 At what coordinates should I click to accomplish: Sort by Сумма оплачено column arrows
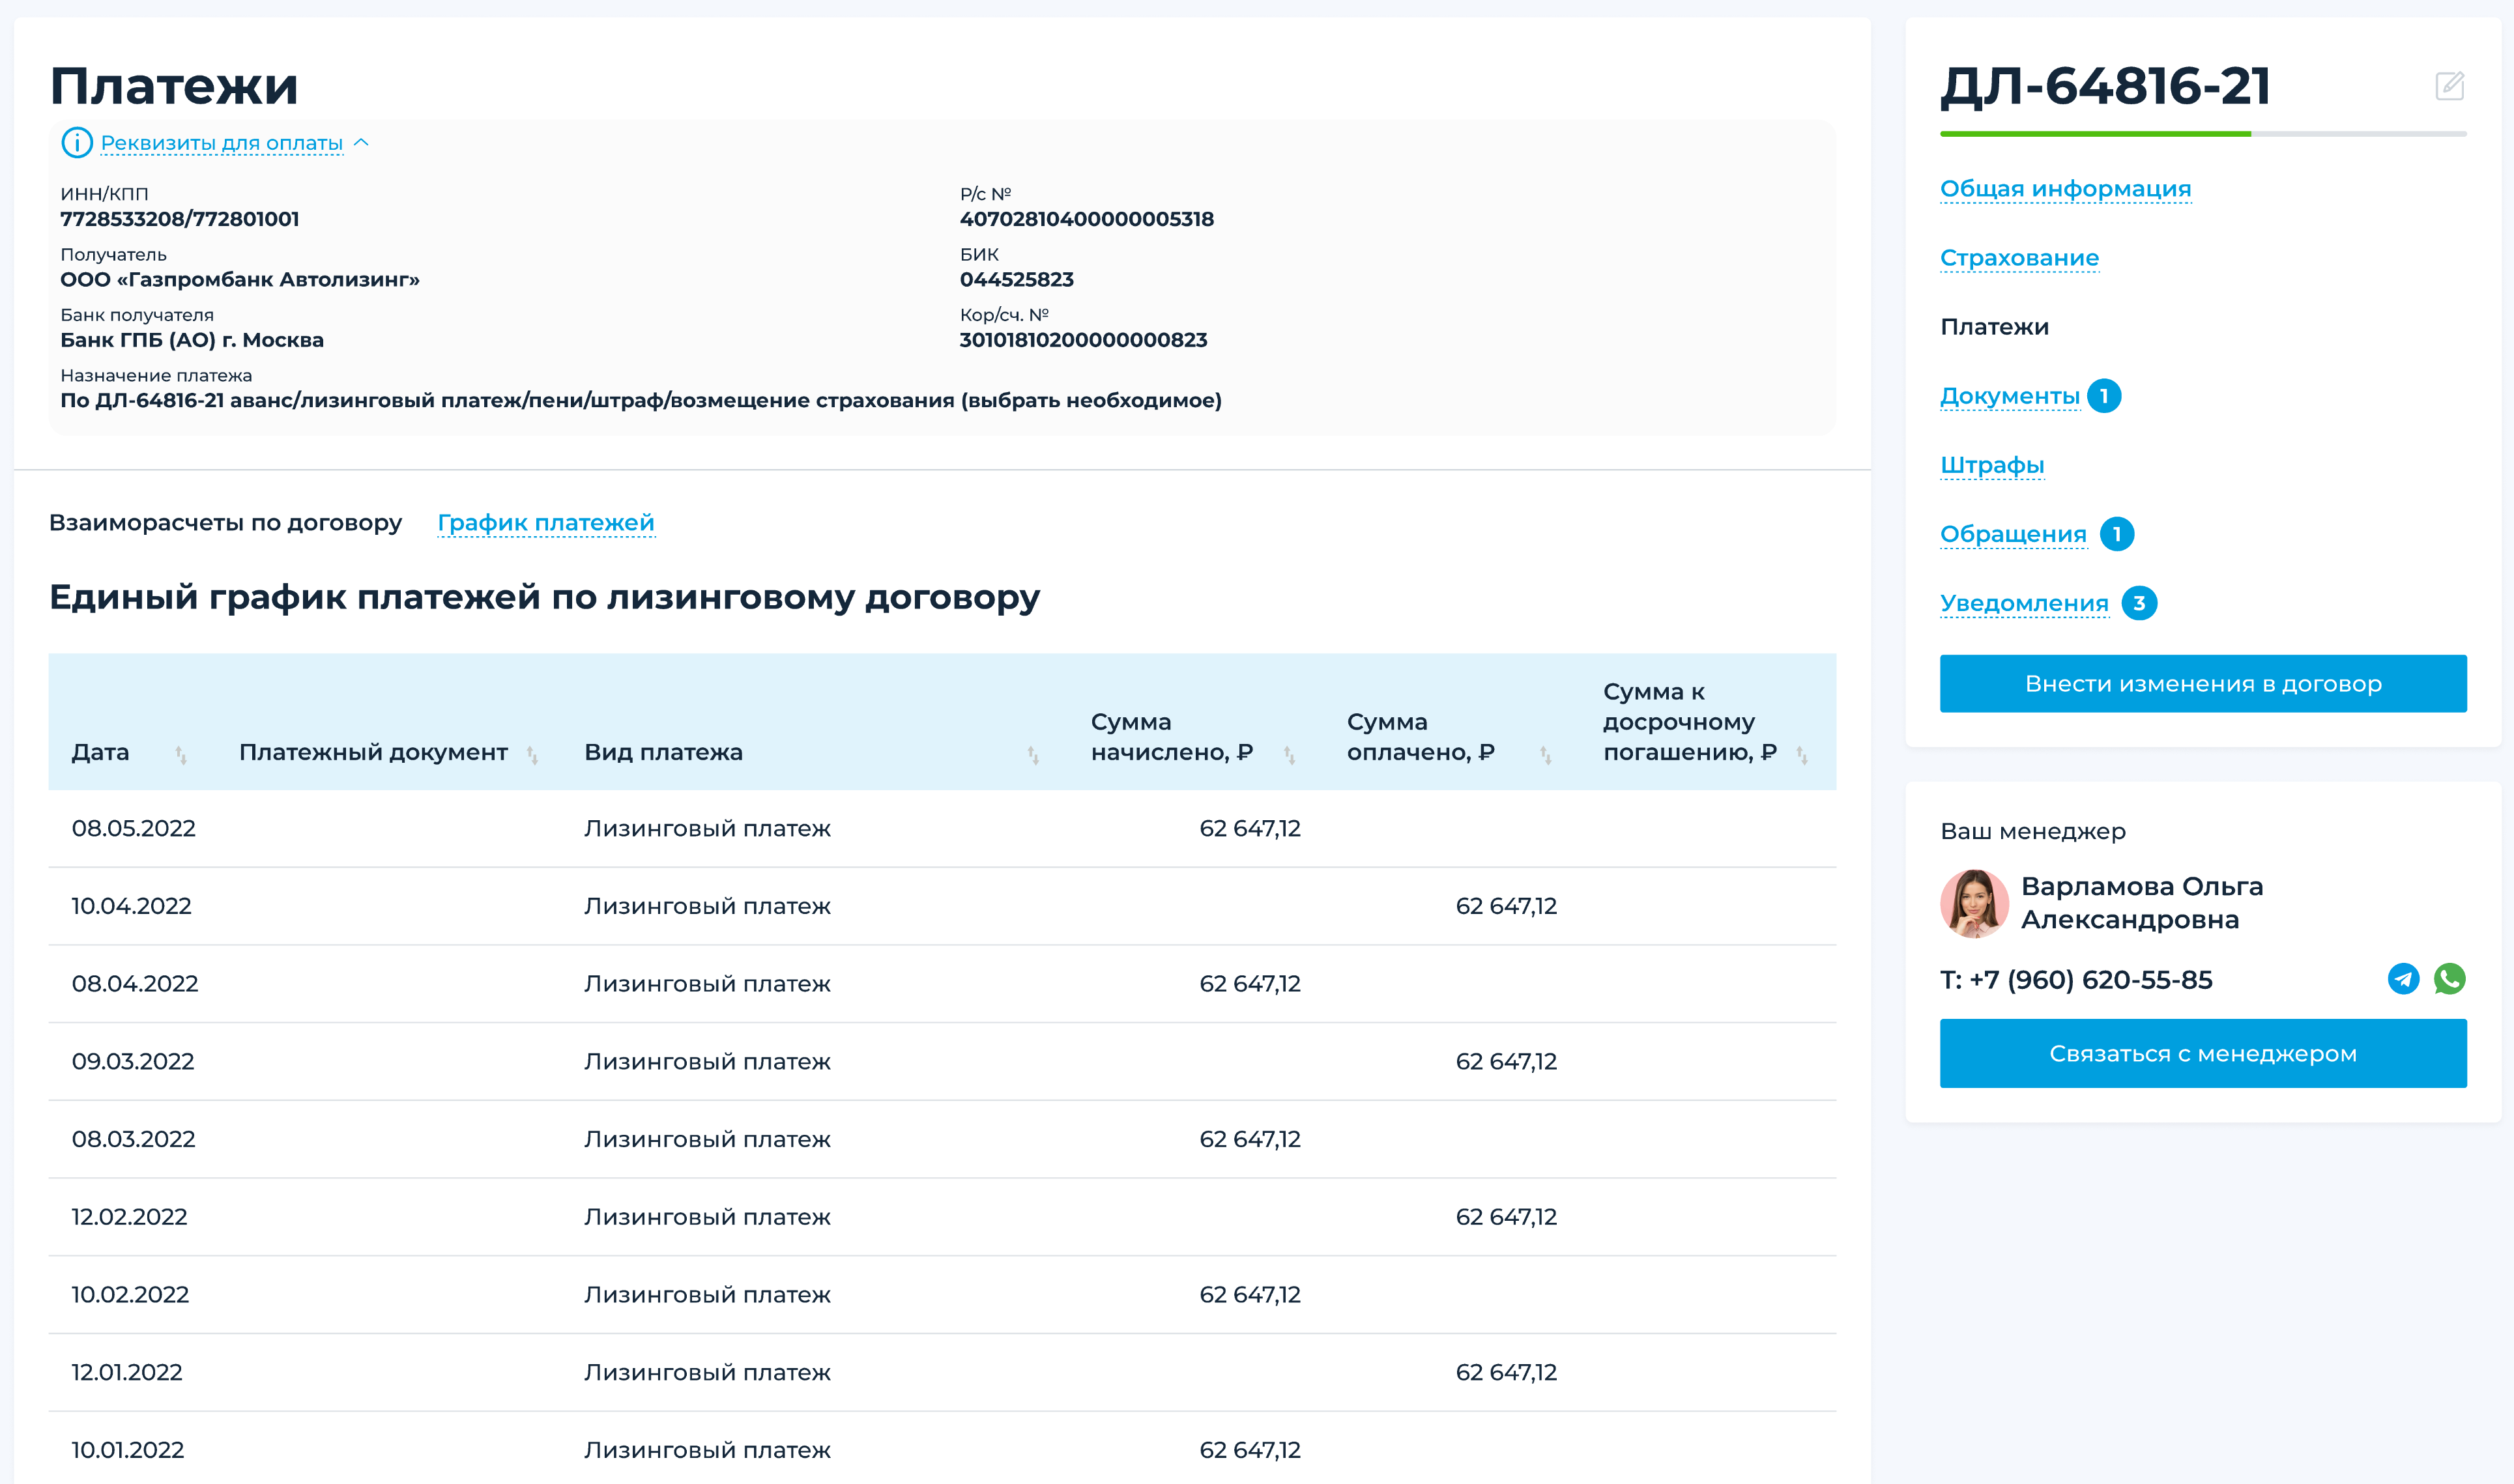pyautogui.click(x=1545, y=755)
